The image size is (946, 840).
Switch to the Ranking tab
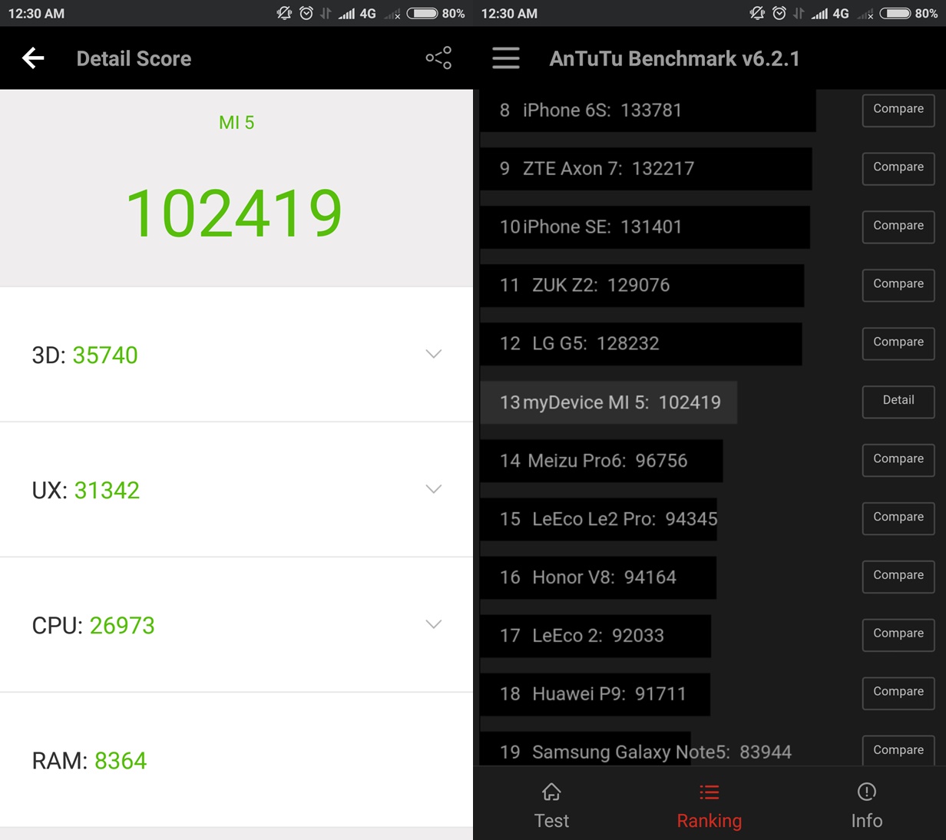[709, 806]
